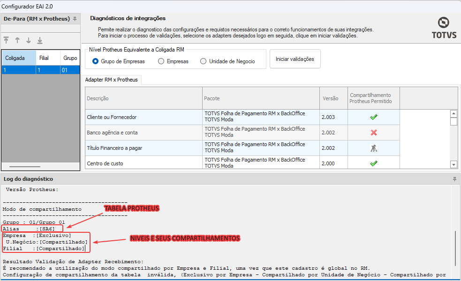
Task: Sort by Grupo column header
Action: tap(70, 58)
